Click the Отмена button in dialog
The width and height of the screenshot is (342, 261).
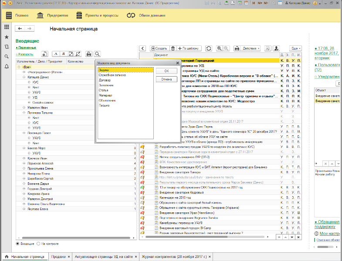166,80
